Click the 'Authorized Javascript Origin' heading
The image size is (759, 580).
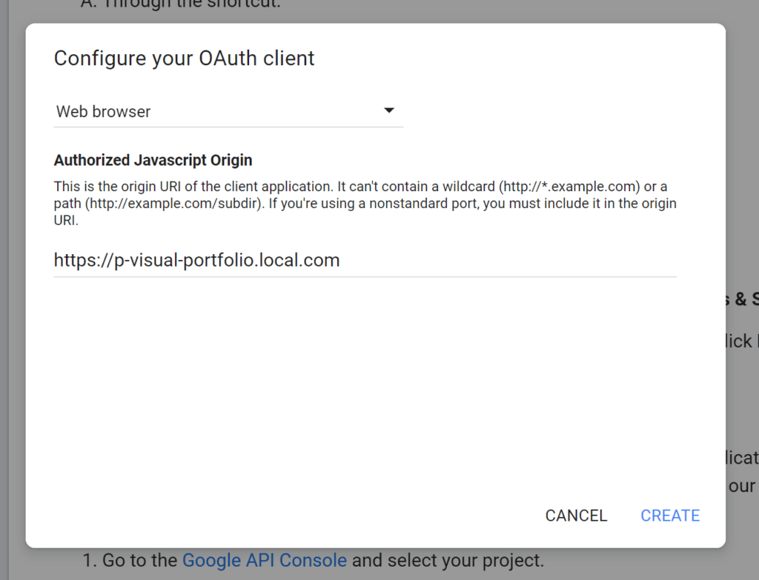coord(153,160)
